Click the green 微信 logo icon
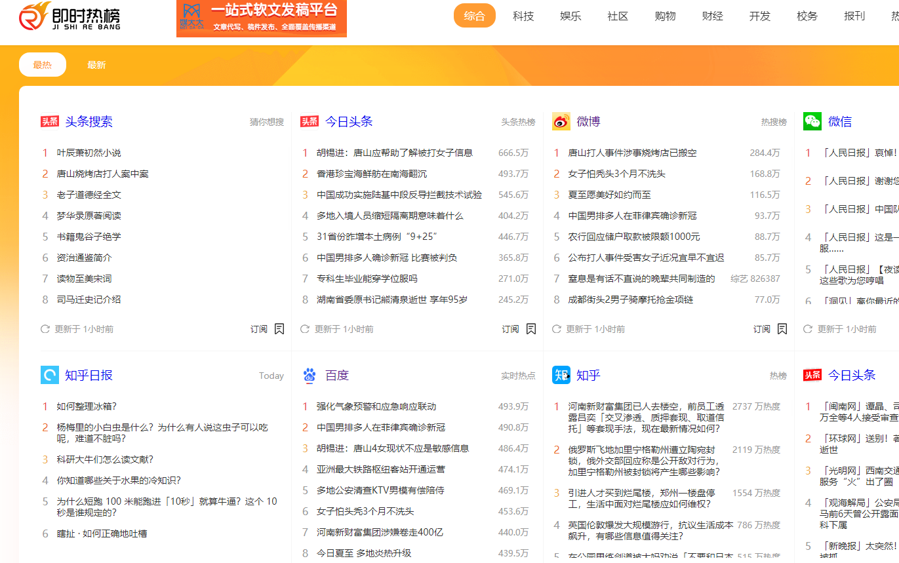 (812, 121)
